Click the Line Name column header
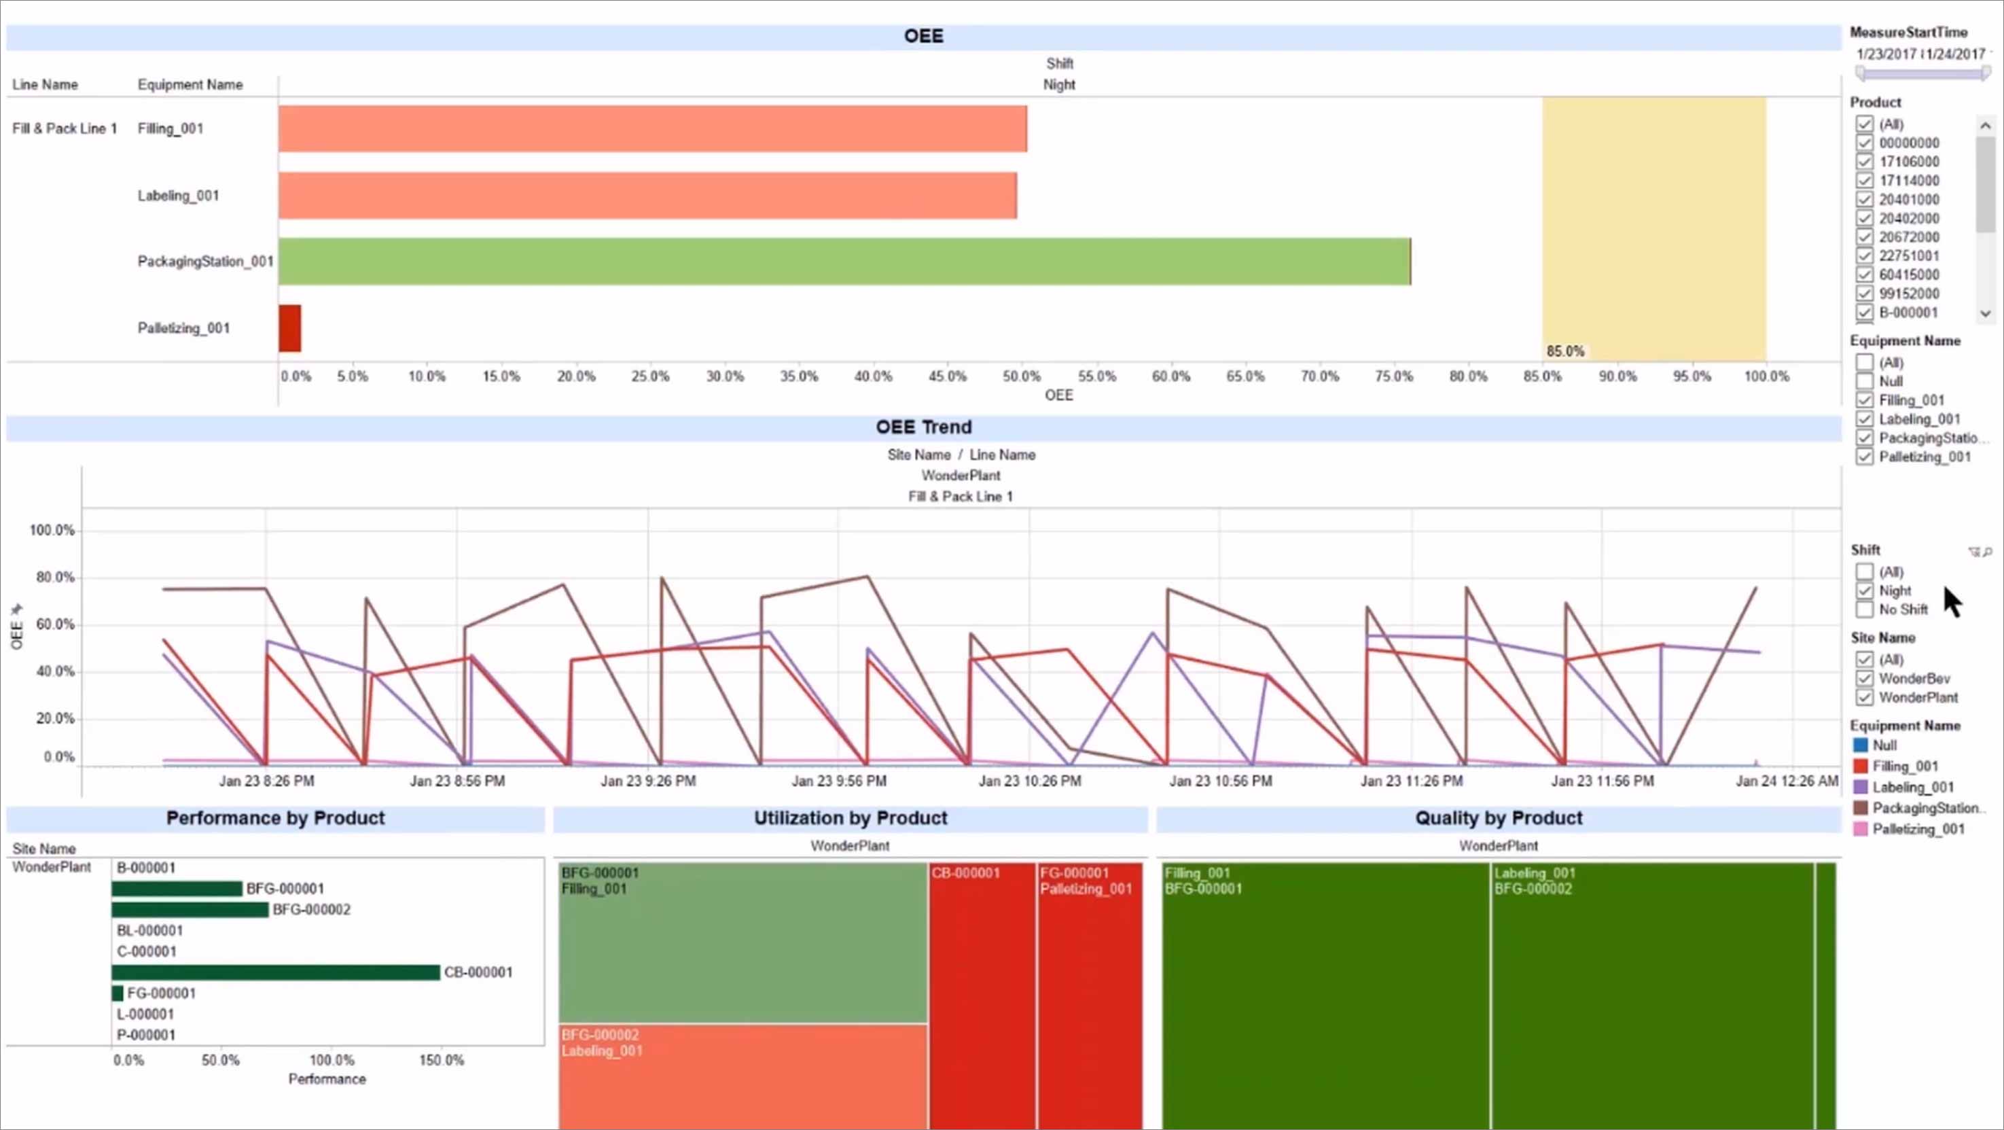 pyautogui.click(x=45, y=84)
